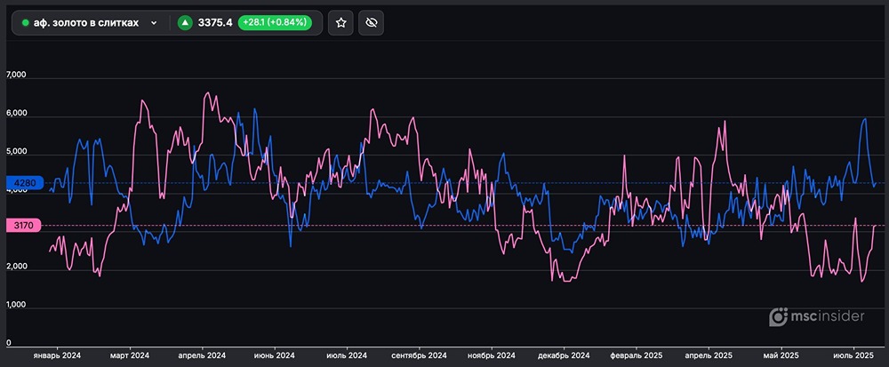Expand the instrument selector chevron arrow
This screenshot has width=889, height=367.
click(x=155, y=23)
